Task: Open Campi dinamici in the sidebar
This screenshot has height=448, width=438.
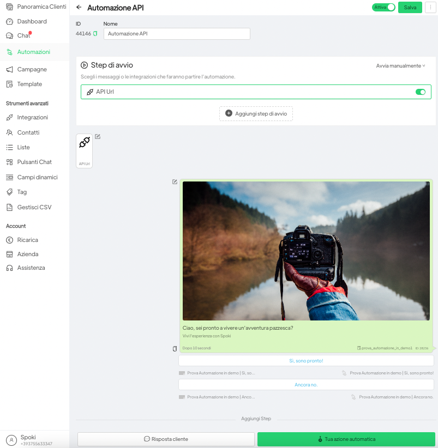Action: pyautogui.click(x=37, y=178)
